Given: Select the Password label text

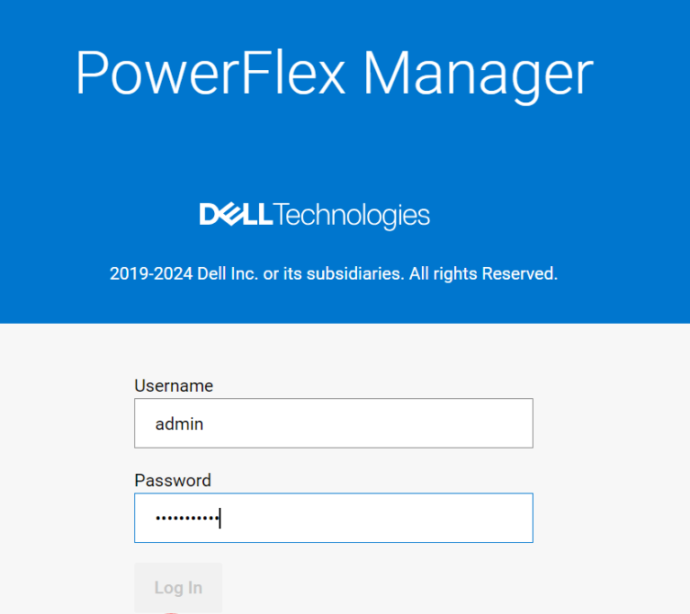Looking at the screenshot, I should (x=173, y=480).
